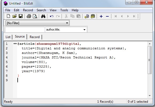
Task: Click the year={1979} line
Action: coord(33,71)
